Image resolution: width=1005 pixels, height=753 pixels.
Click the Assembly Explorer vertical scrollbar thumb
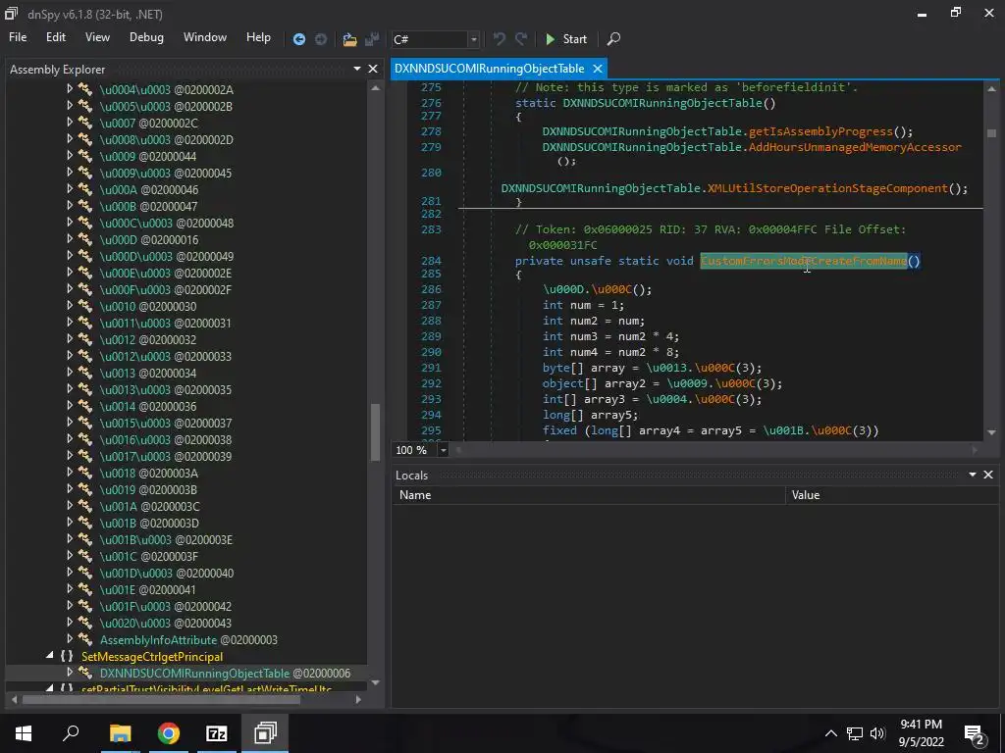pyautogui.click(x=374, y=431)
